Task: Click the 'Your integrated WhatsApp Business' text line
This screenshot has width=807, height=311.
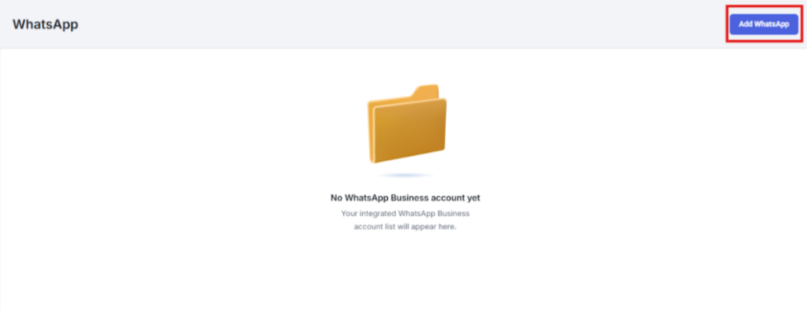Action: (405, 213)
